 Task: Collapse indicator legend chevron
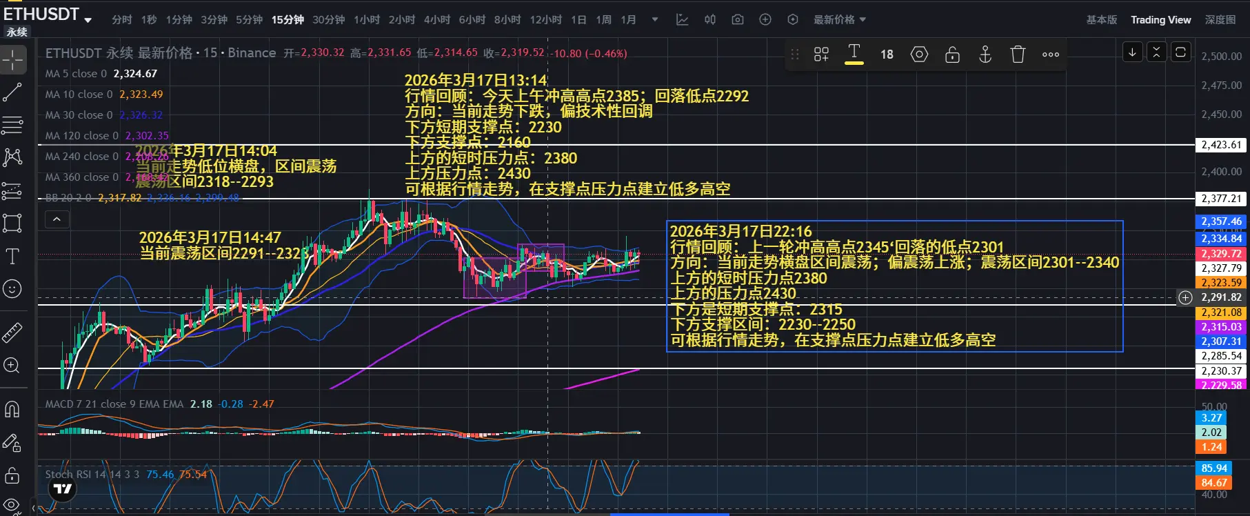[57, 219]
